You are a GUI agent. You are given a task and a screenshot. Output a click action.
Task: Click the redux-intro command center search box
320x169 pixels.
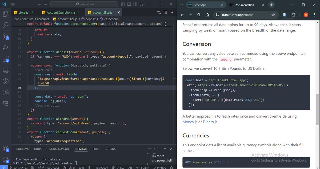tap(84, 5)
